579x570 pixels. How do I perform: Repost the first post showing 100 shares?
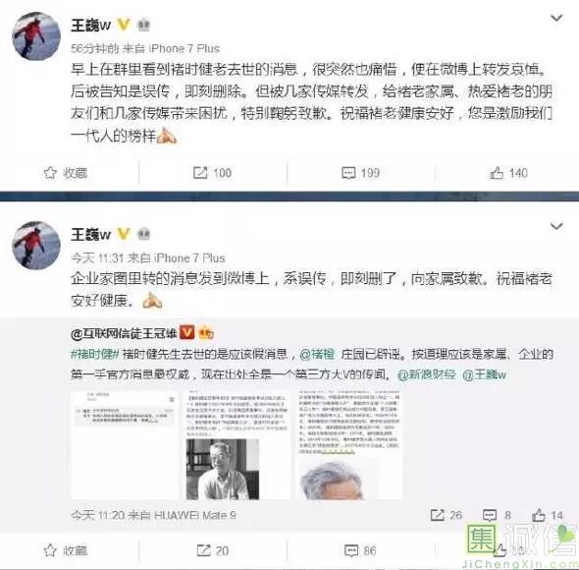[212, 173]
